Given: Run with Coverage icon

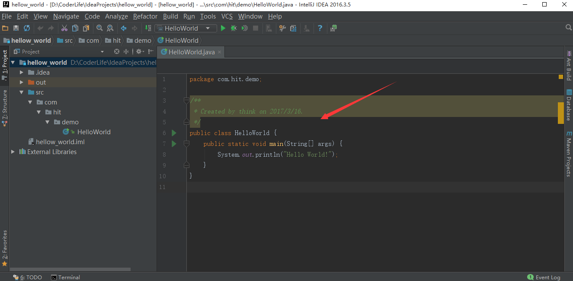Looking at the screenshot, I should pos(245,28).
